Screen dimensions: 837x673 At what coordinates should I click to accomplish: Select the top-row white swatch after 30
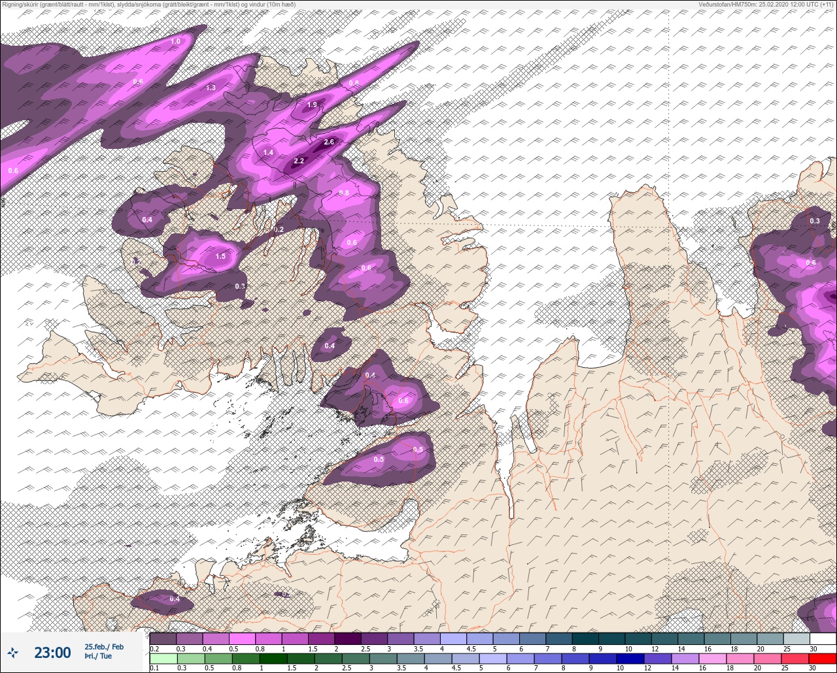pos(823,638)
